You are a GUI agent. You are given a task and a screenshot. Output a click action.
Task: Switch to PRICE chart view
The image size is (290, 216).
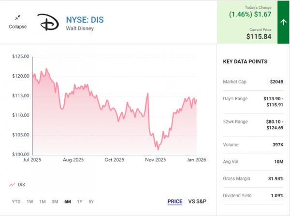174,201
